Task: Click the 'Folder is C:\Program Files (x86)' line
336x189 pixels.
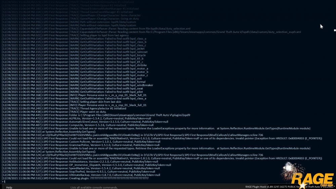Action: coord(96,115)
